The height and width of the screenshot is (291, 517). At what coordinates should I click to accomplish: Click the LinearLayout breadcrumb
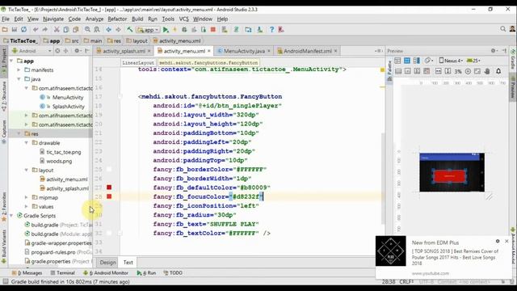(x=138, y=63)
